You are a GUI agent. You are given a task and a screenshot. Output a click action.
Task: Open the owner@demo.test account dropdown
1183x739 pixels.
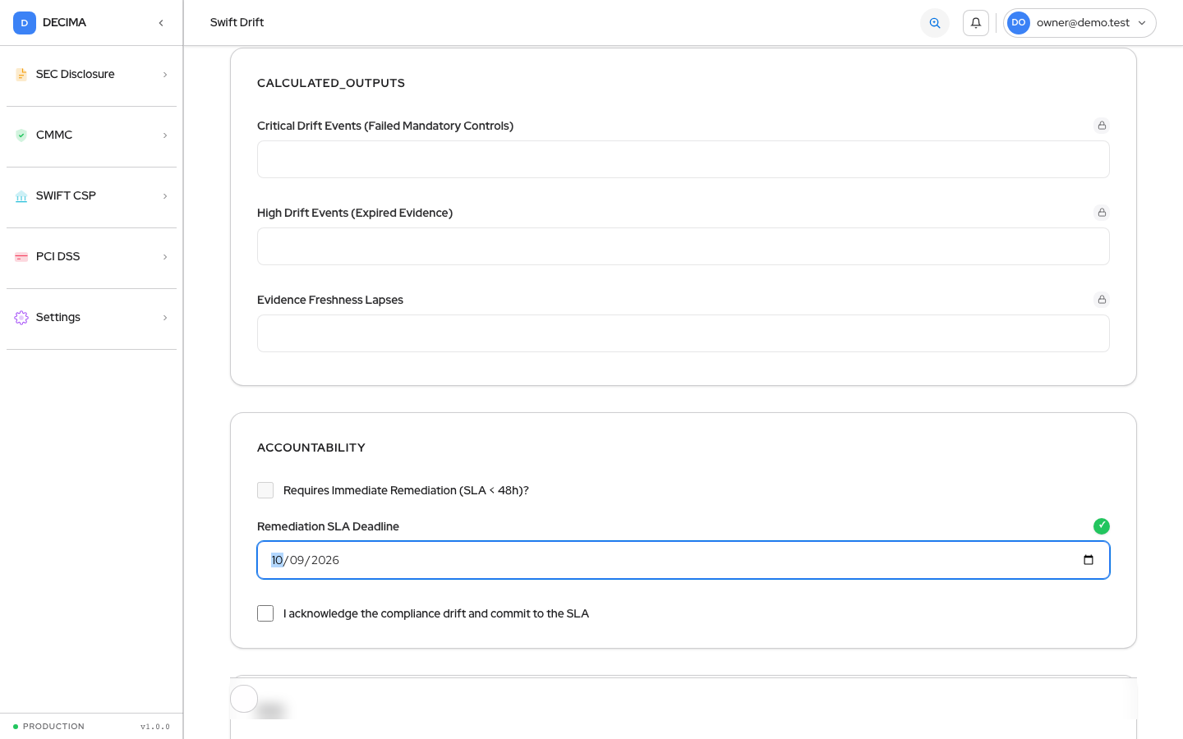coord(1079,23)
